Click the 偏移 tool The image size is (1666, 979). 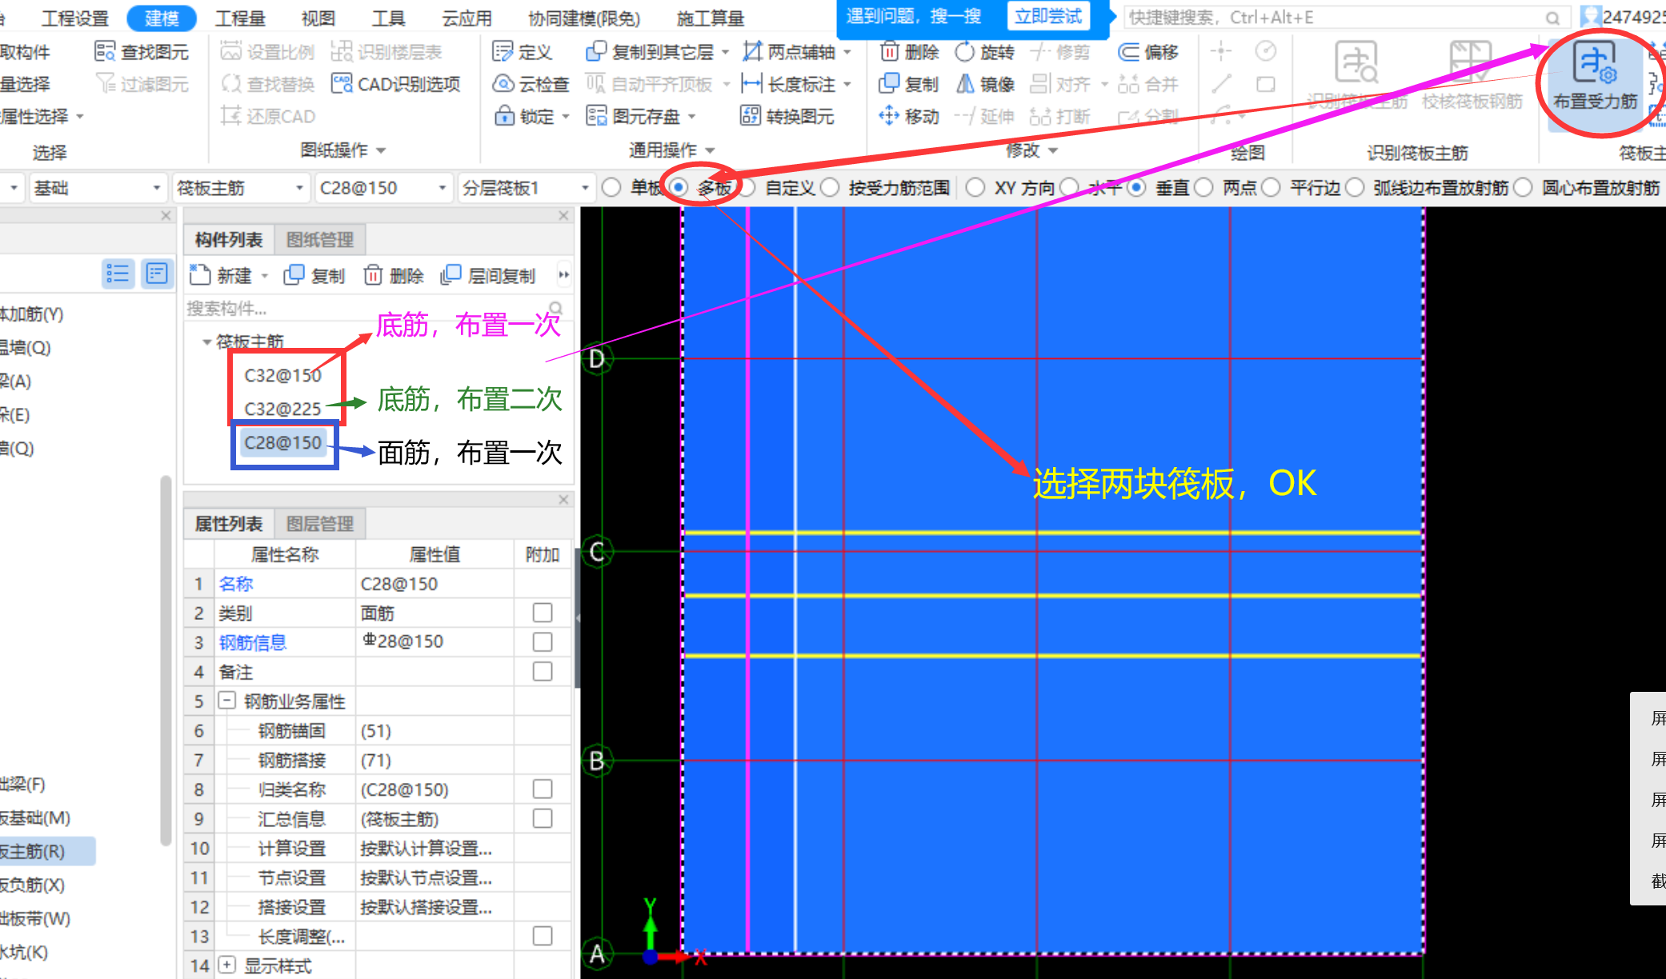tap(1149, 52)
